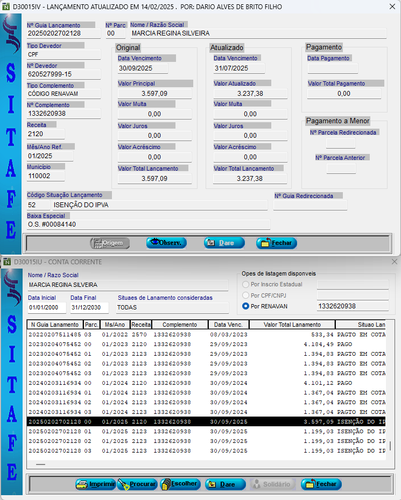401x500 pixels.
Task: Select the 533,34 row from 2022
Action: 205,335
